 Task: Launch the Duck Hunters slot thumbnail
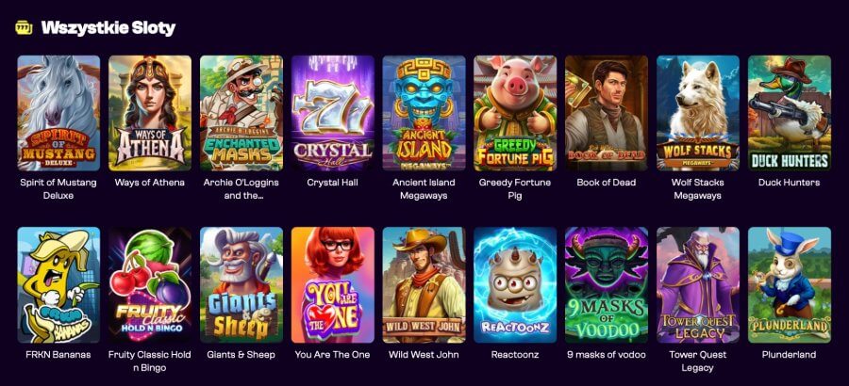(790, 113)
